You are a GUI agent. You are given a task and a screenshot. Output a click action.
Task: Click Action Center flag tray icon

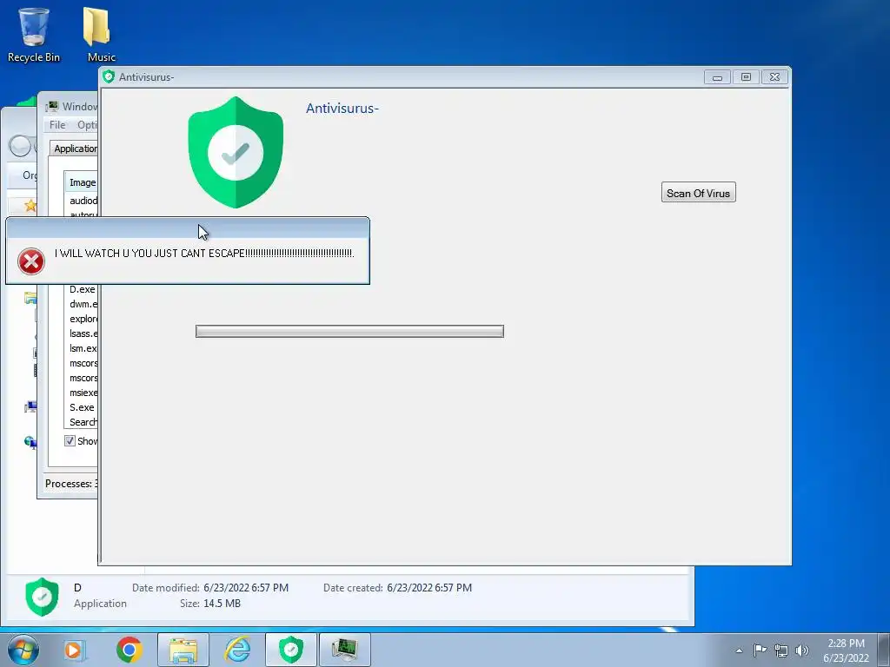(760, 650)
